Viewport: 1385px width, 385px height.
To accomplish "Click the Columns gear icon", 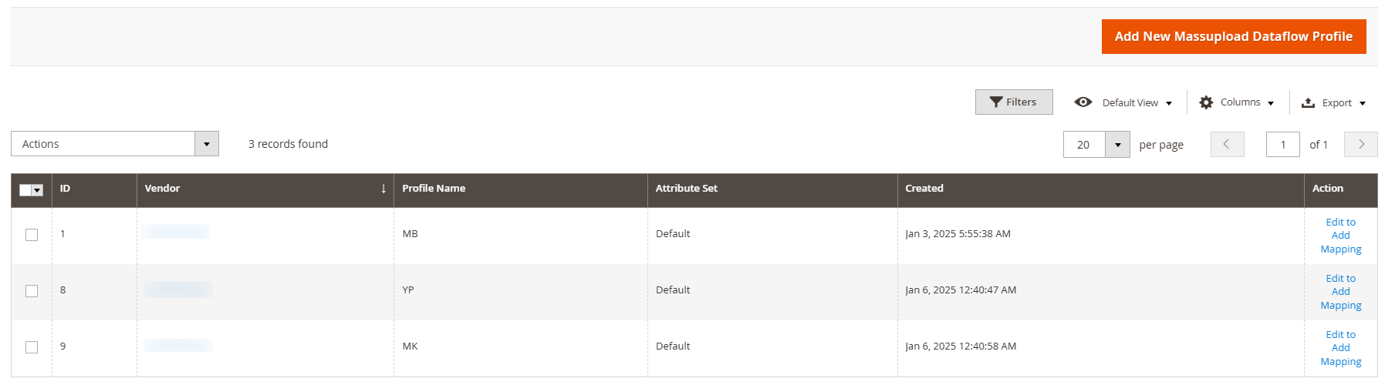I will (1206, 102).
